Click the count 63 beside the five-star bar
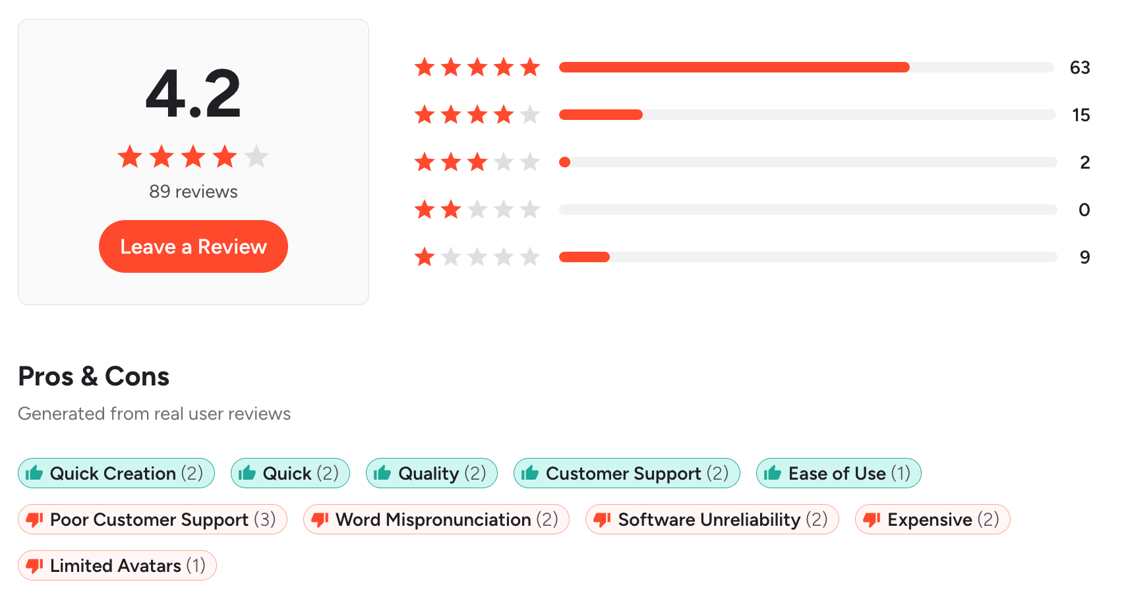The image size is (1126, 593). click(x=1081, y=67)
